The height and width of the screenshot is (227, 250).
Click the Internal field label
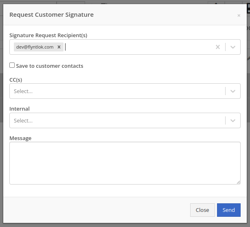pyautogui.click(x=20, y=109)
